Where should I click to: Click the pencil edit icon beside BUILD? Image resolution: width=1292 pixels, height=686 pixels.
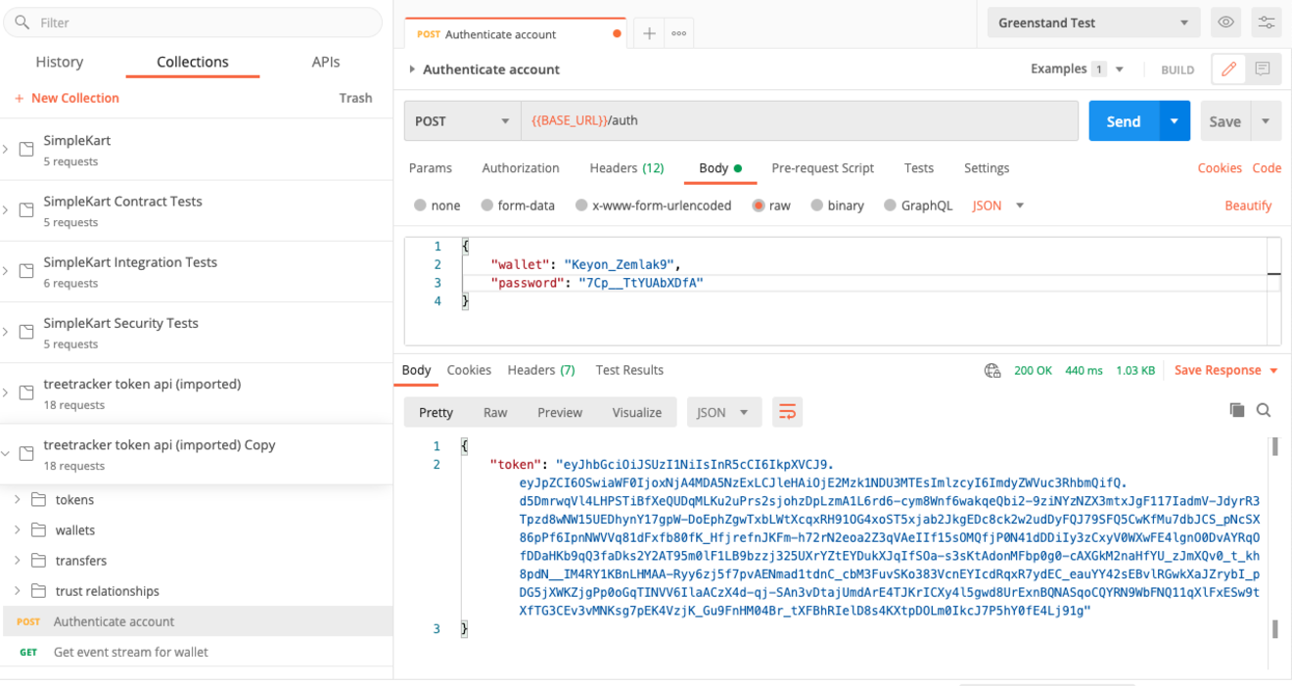tap(1229, 69)
